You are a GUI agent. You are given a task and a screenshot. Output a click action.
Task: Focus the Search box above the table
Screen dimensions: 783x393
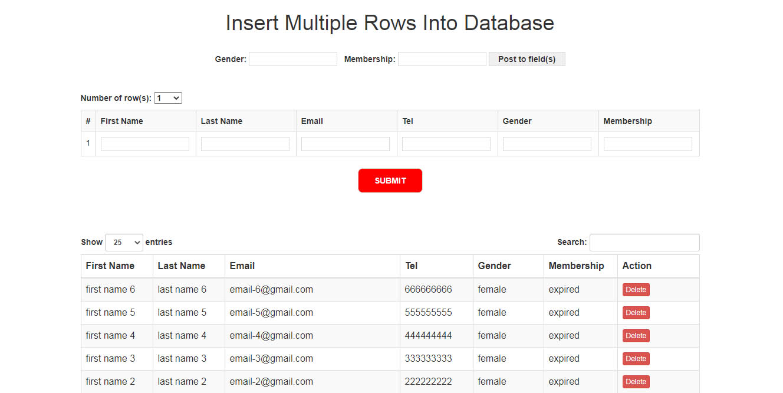click(644, 243)
